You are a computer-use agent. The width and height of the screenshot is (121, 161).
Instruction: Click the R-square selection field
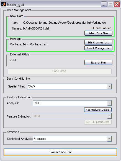72,139
